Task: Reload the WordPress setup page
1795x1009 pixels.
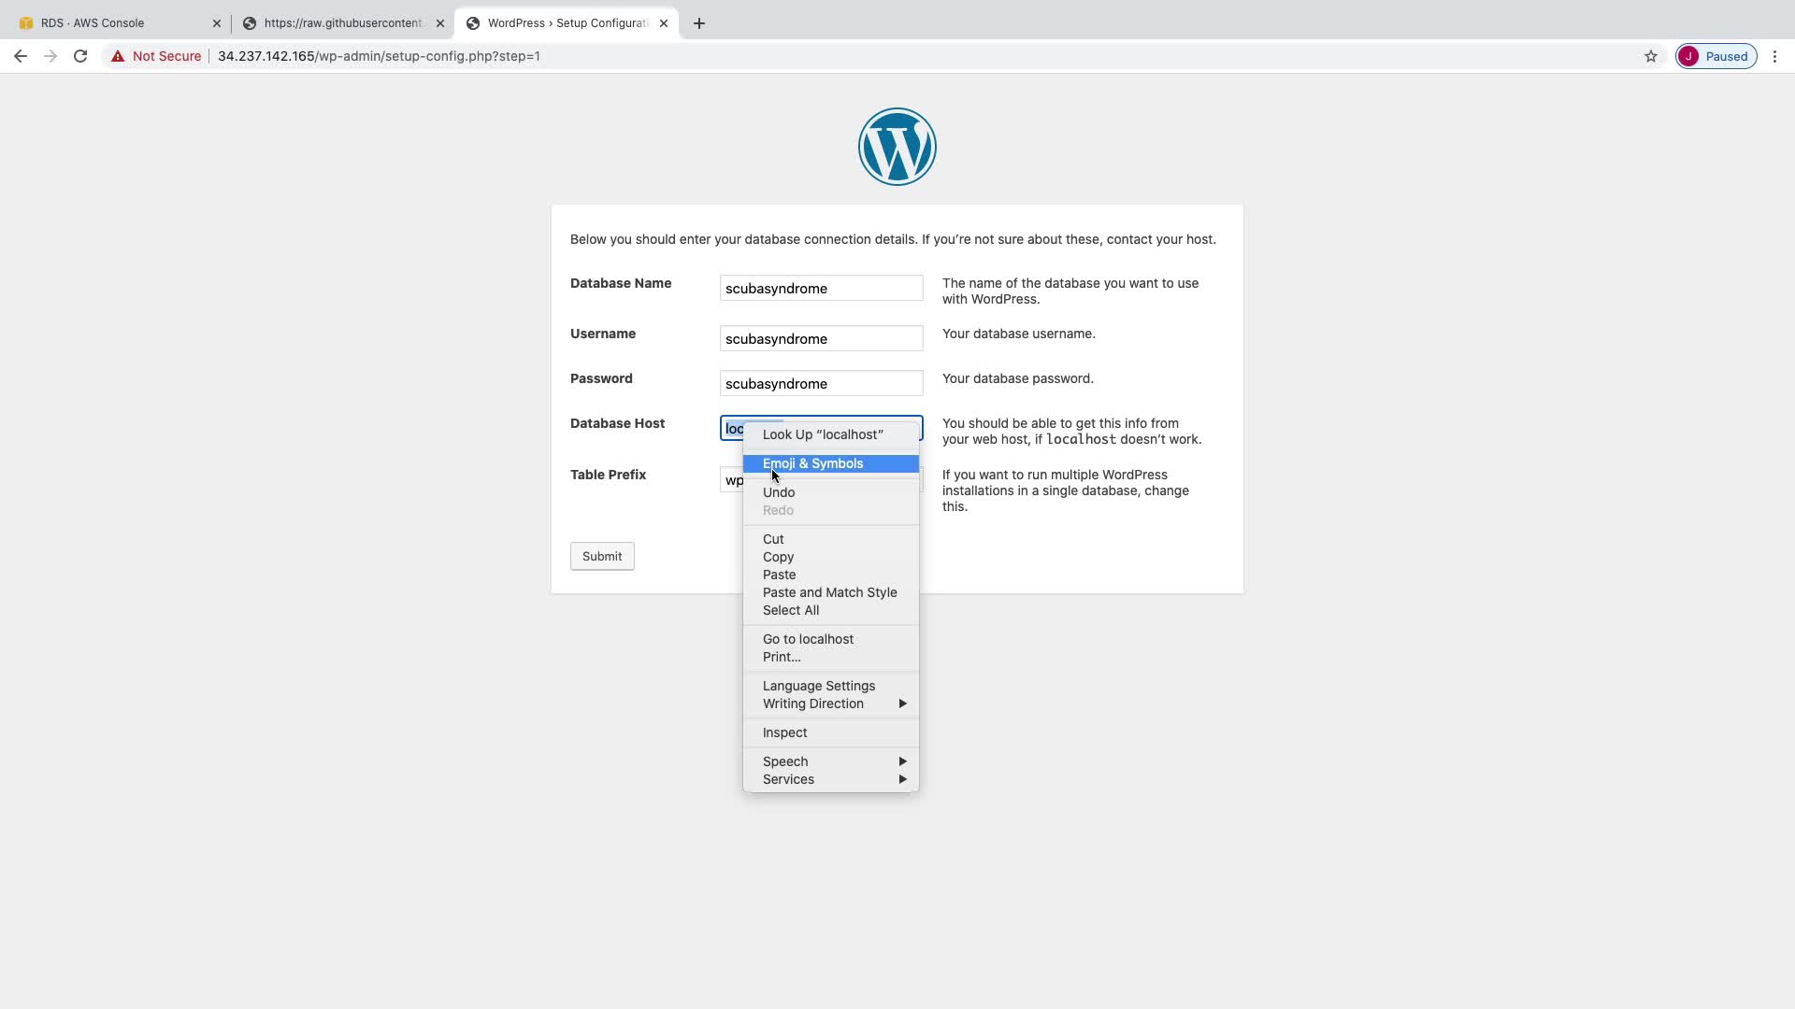Action: click(80, 56)
